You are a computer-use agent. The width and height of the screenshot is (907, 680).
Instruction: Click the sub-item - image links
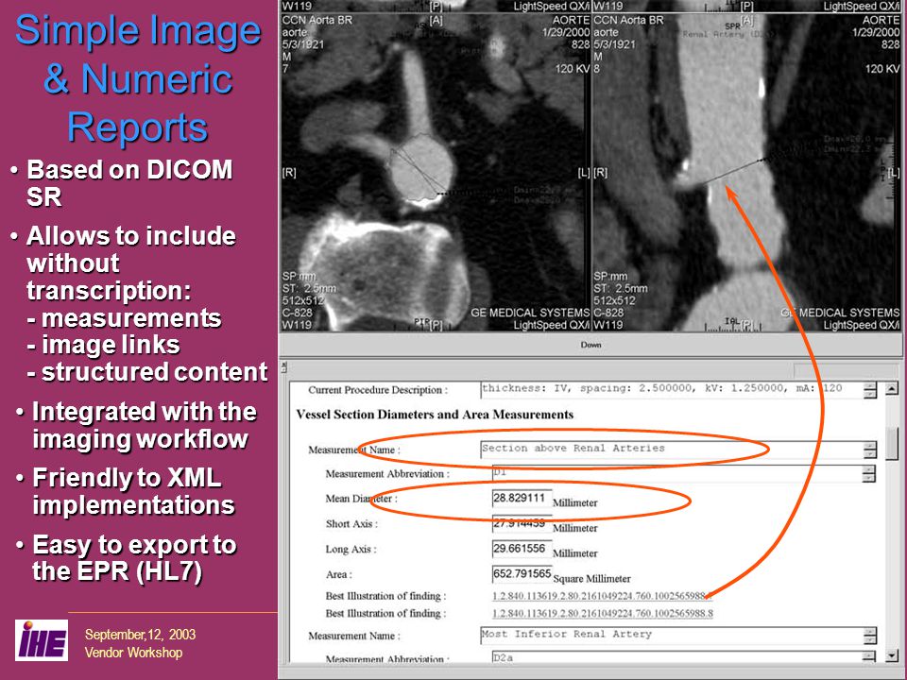(103, 346)
